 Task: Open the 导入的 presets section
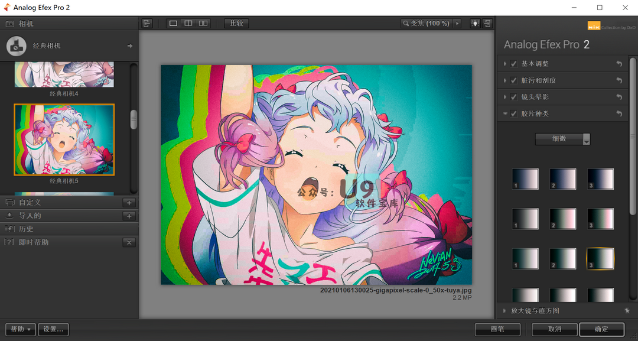coord(69,216)
